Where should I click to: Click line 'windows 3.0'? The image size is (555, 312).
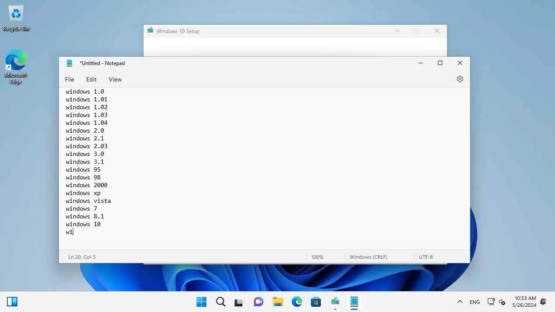[85, 154]
